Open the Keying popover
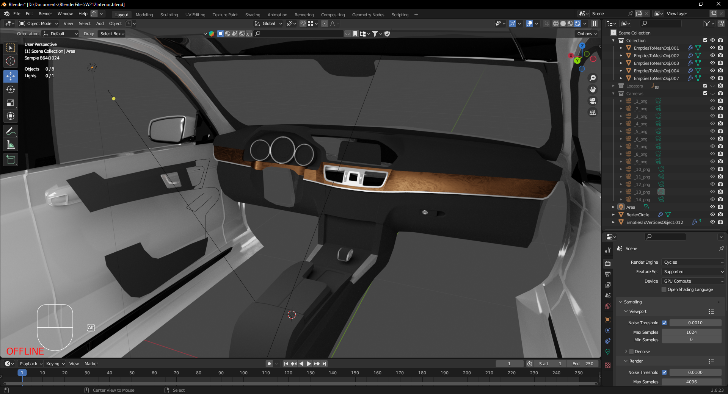728x394 pixels. (x=55, y=364)
